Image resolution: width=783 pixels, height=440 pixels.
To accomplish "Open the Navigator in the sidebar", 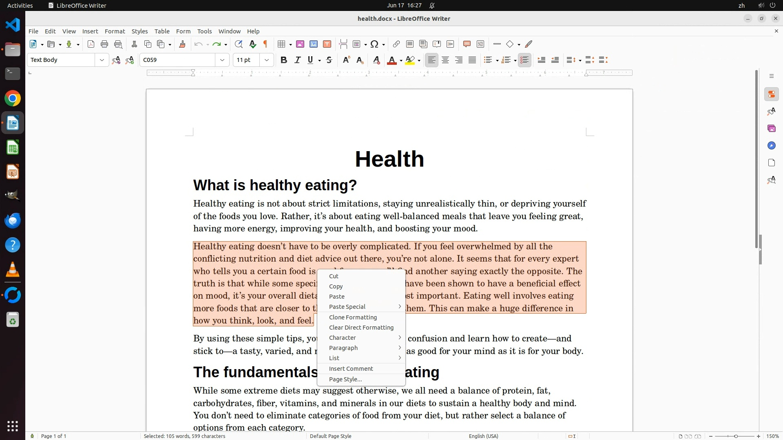I will [x=771, y=146].
